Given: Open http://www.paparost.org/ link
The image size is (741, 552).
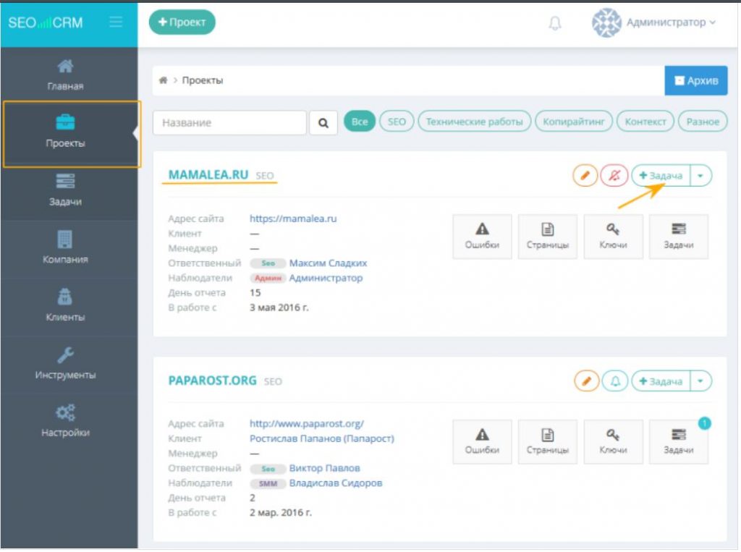Looking at the screenshot, I should (x=307, y=423).
